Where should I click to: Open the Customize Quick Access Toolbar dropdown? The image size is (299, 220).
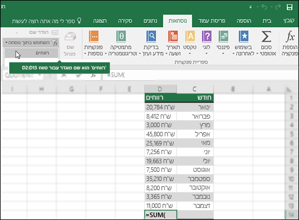pos(250,7)
